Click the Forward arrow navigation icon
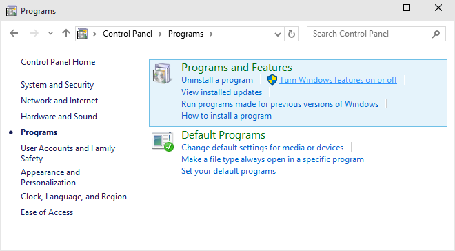This screenshot has width=455, height=251. (34, 33)
